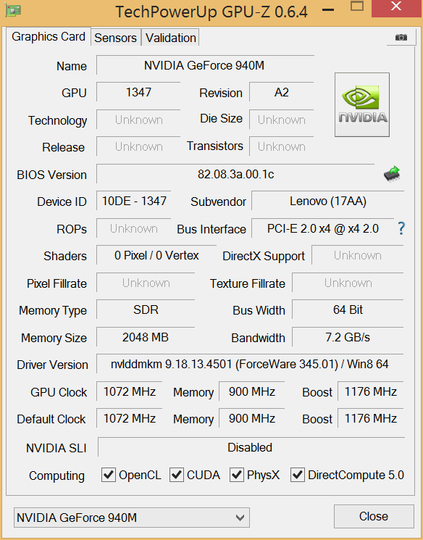Click the NVIDIA SLI Disabled field
Screen dimensions: 423x540
[251, 447]
